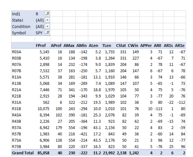The image size is (193, 157).
Task: Click ALen value 43.5 for R73A
Action: tap(97, 140)
